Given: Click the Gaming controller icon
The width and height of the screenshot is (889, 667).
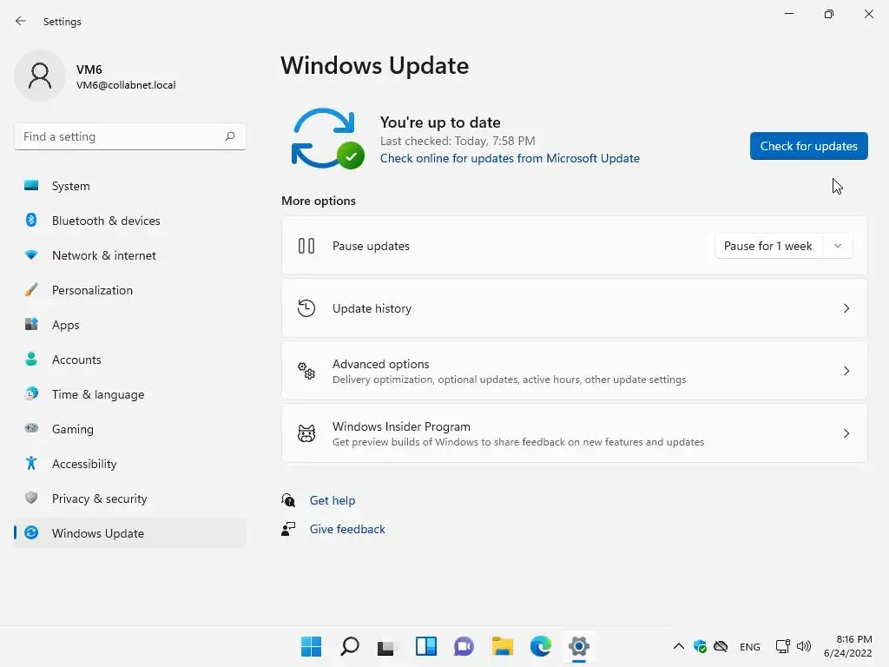Looking at the screenshot, I should 31,428.
